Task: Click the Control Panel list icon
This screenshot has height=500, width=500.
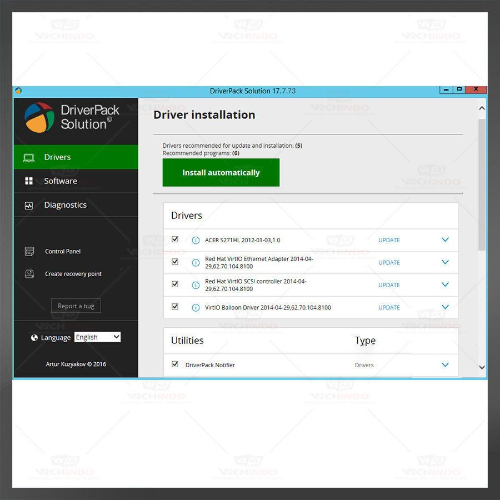Action: (29, 251)
